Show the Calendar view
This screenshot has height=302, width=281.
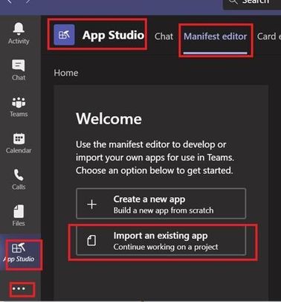click(19, 143)
